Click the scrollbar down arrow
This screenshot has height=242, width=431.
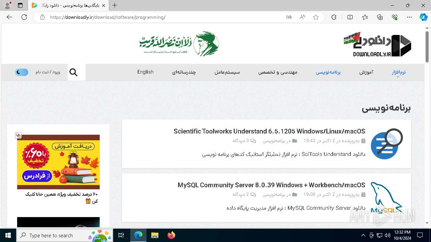pyautogui.click(x=427, y=223)
